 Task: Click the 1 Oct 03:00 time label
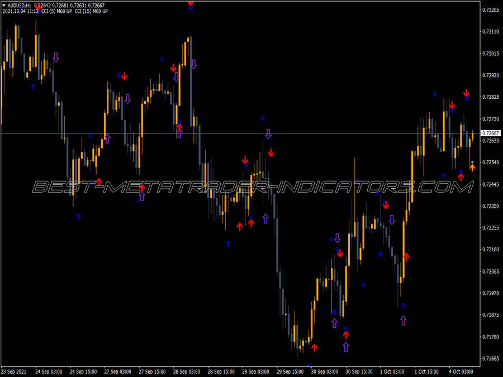(x=392, y=372)
